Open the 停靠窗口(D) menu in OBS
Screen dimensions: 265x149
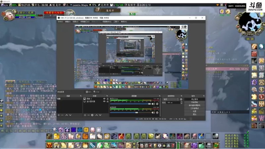click(85, 22)
